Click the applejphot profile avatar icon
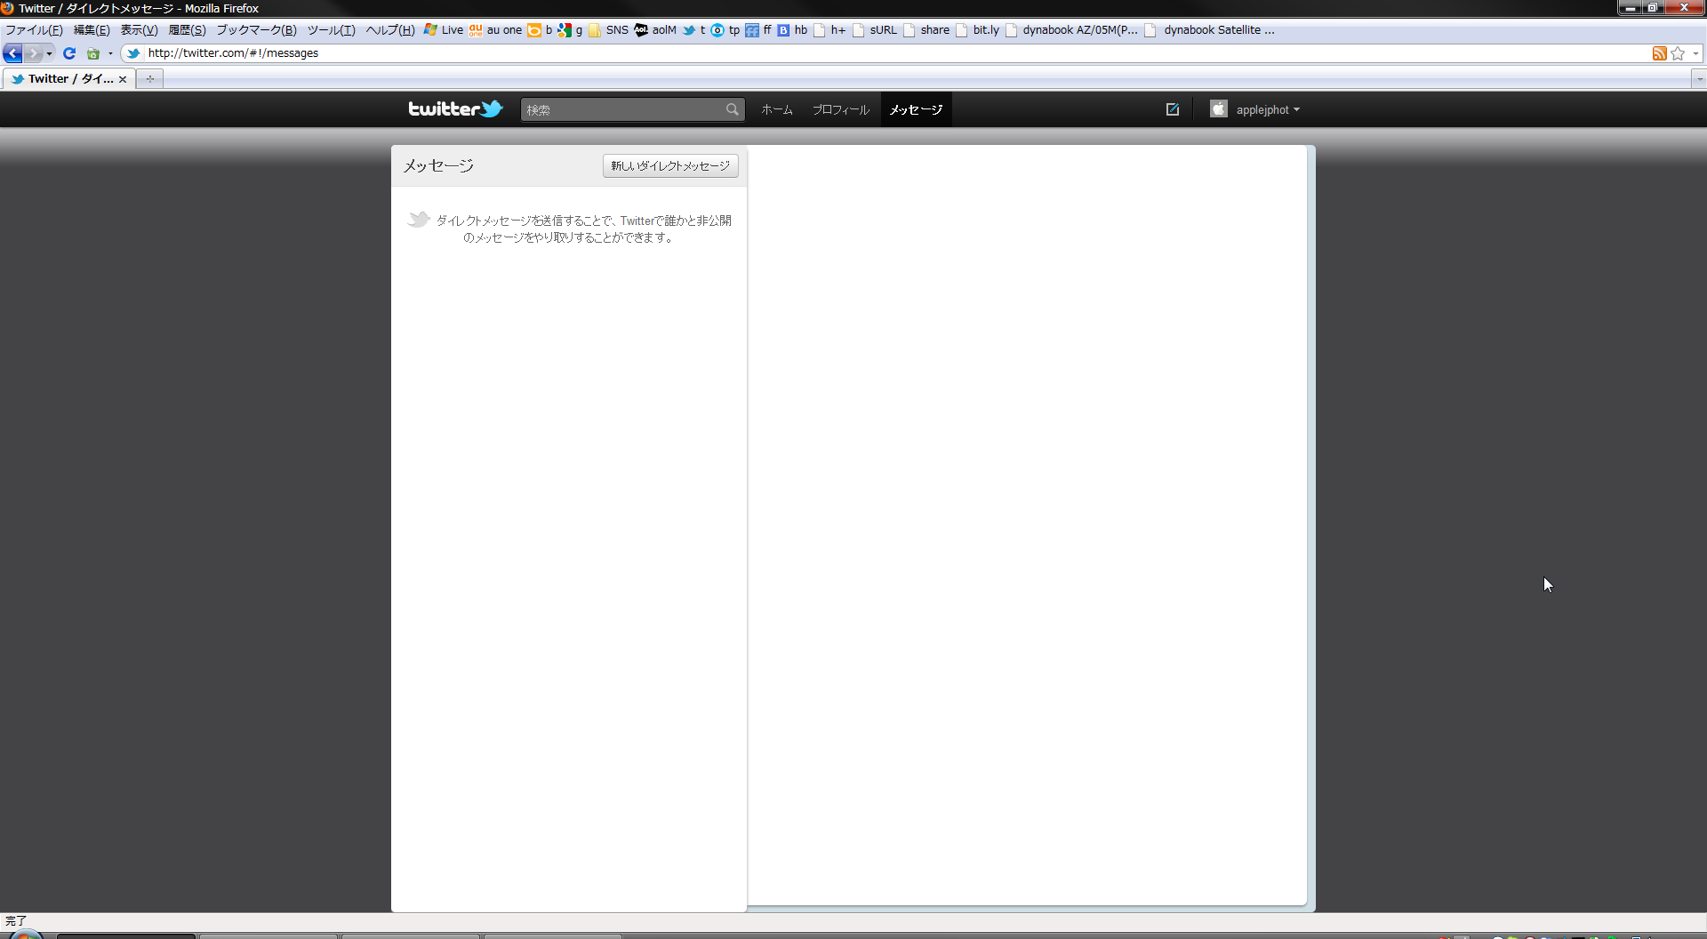 pyautogui.click(x=1218, y=108)
